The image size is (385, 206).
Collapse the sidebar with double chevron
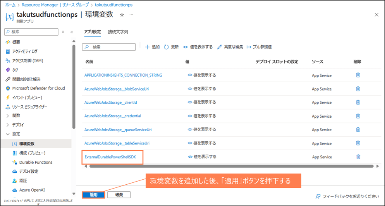point(72,32)
